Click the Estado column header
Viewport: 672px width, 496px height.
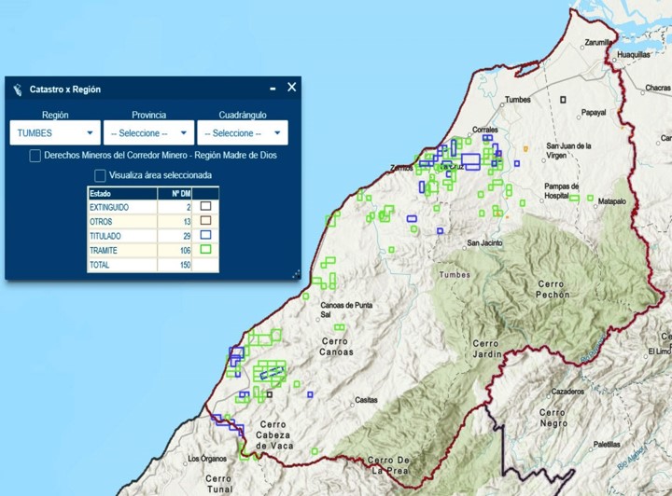pyautogui.click(x=121, y=193)
